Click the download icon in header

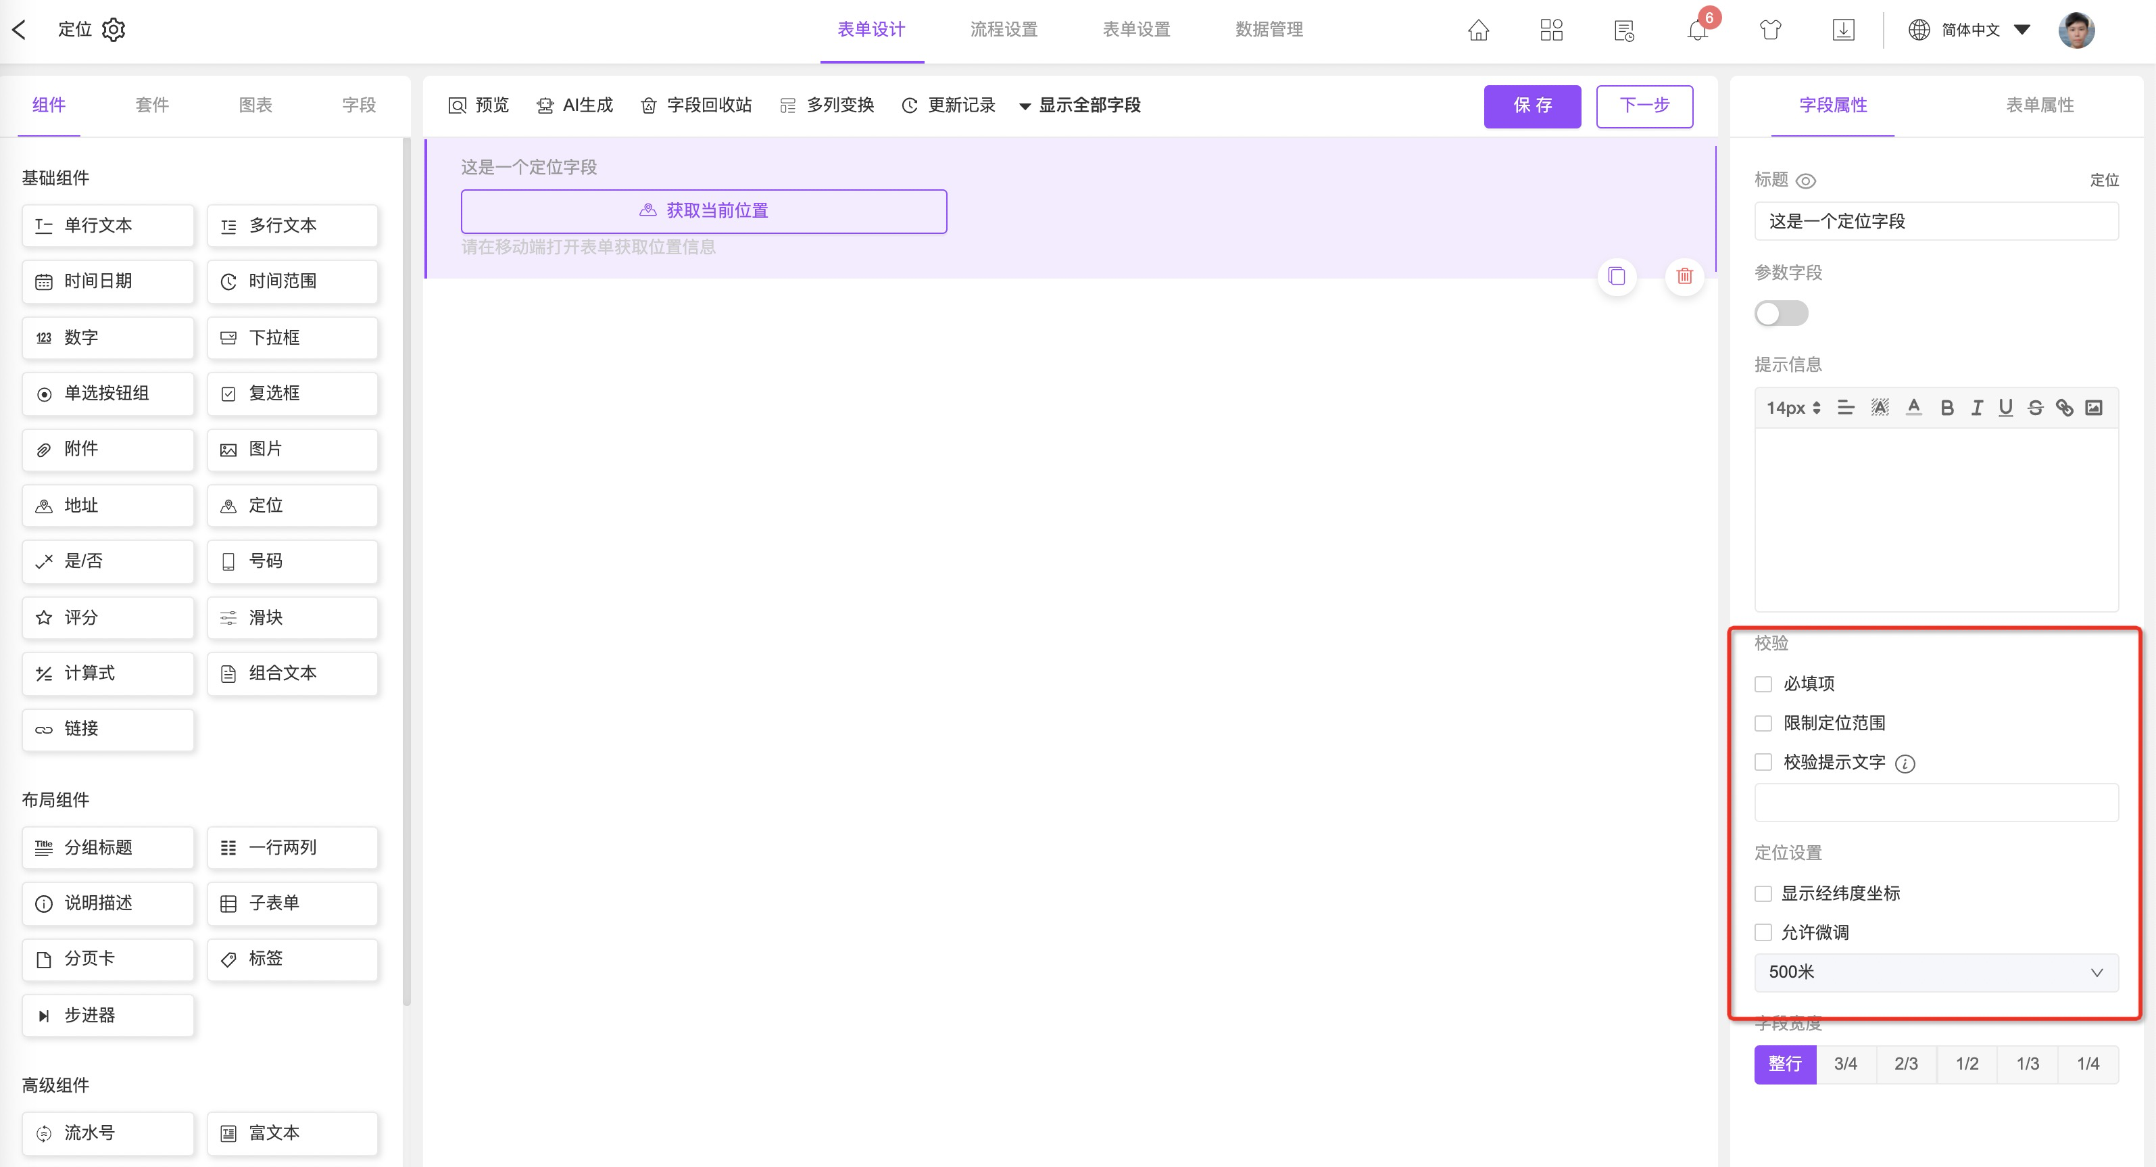pyautogui.click(x=1843, y=30)
